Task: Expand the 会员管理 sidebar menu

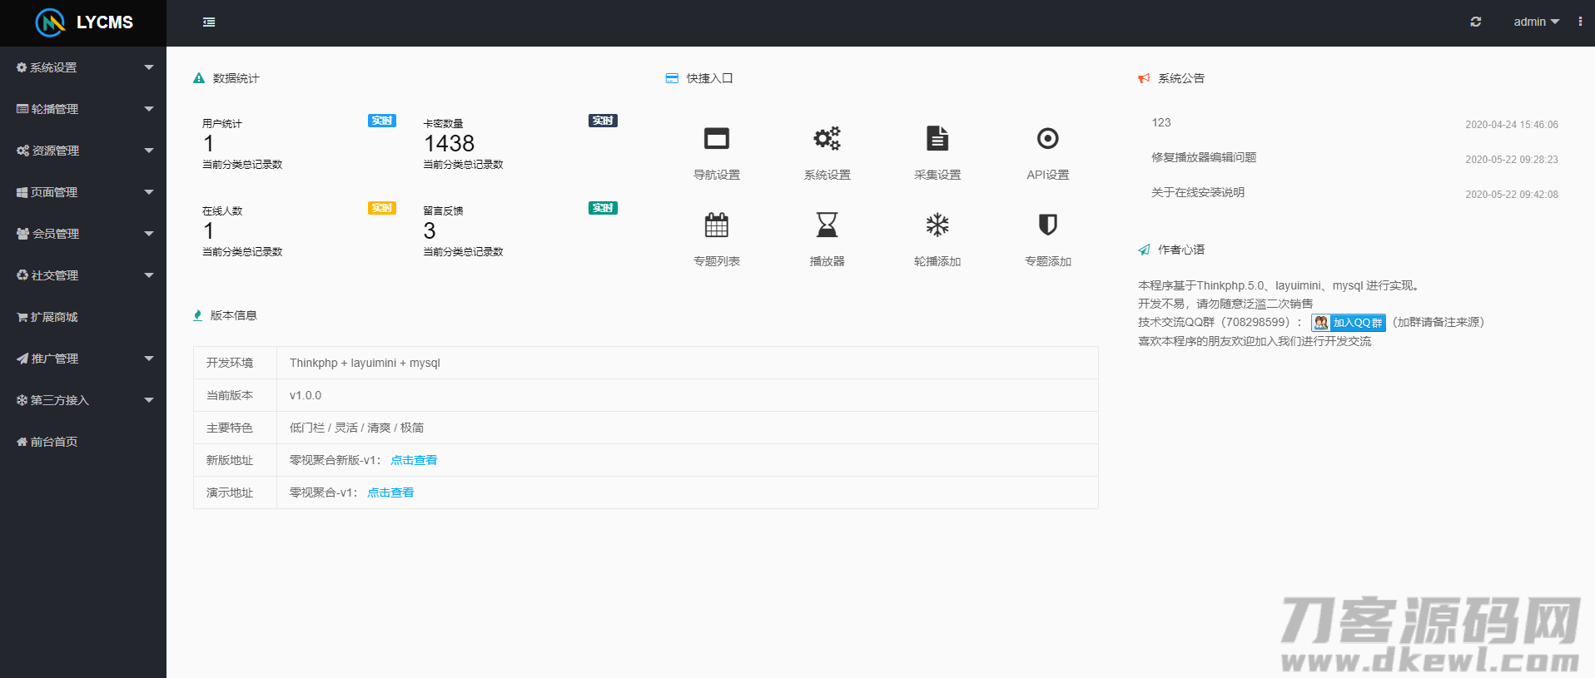Action: pos(83,234)
